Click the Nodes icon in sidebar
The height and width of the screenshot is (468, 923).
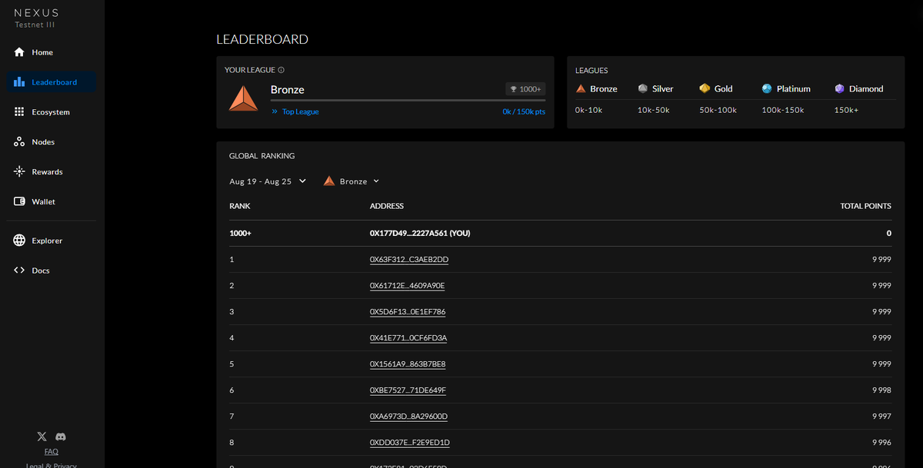(19, 142)
